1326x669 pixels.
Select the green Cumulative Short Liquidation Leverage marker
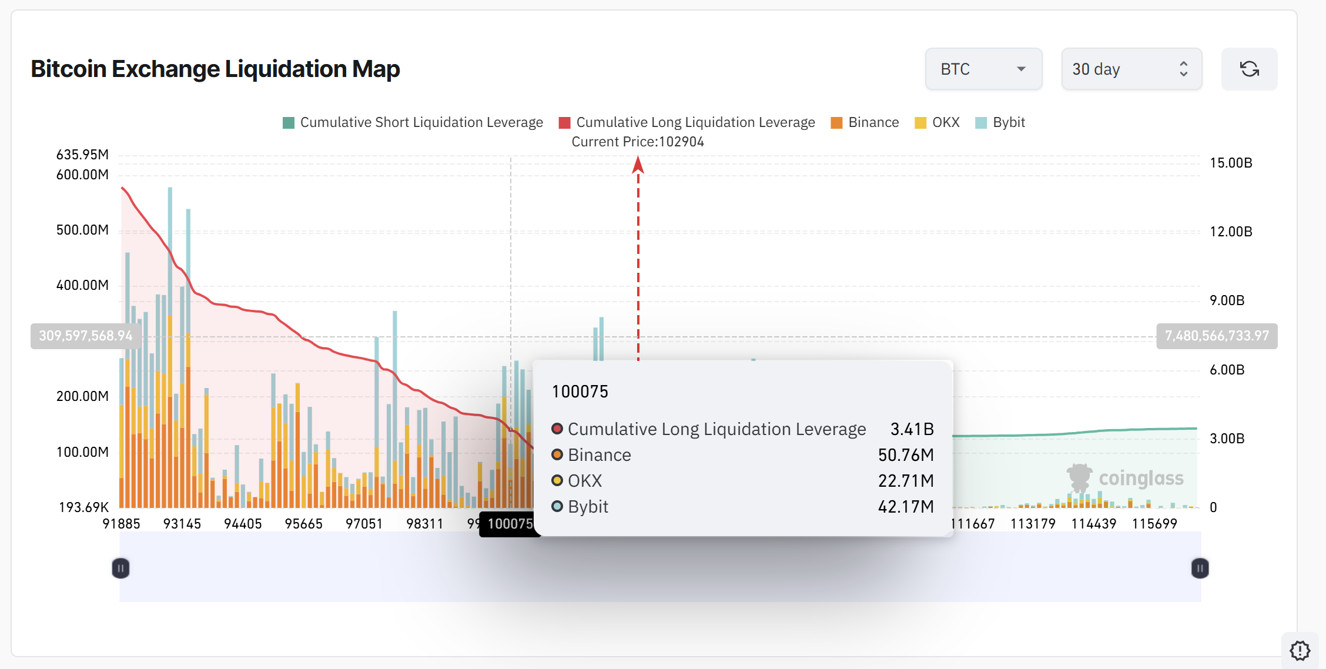coord(289,122)
